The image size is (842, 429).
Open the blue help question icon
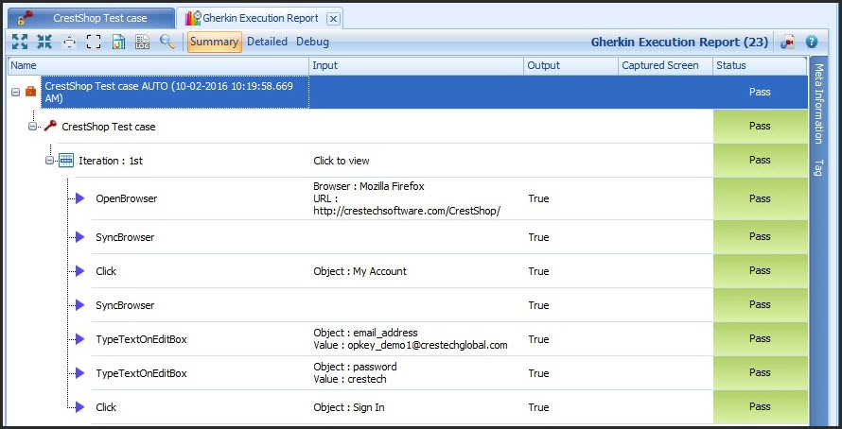[x=812, y=42]
